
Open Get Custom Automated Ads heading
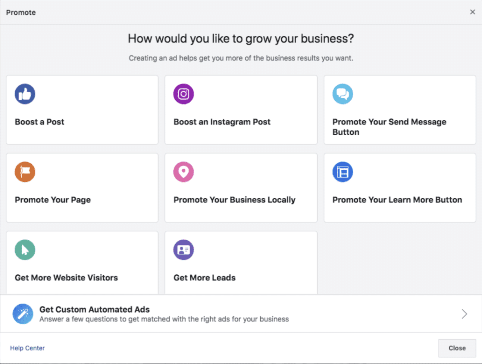tap(95, 309)
